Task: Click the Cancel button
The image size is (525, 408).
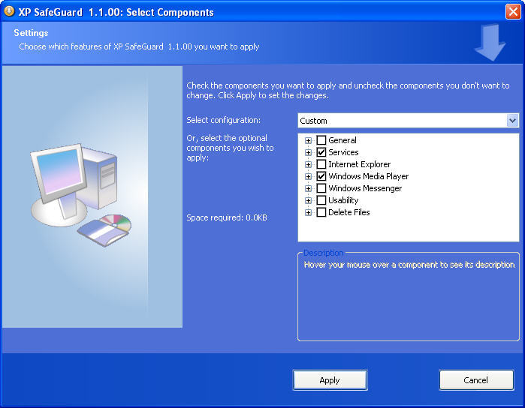Action: pyautogui.click(x=476, y=380)
